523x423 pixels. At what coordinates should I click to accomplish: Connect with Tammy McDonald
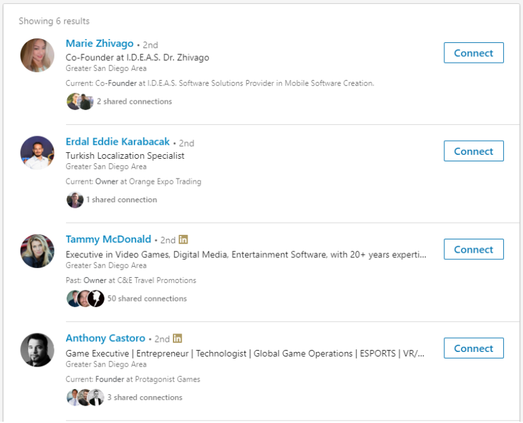coord(473,249)
